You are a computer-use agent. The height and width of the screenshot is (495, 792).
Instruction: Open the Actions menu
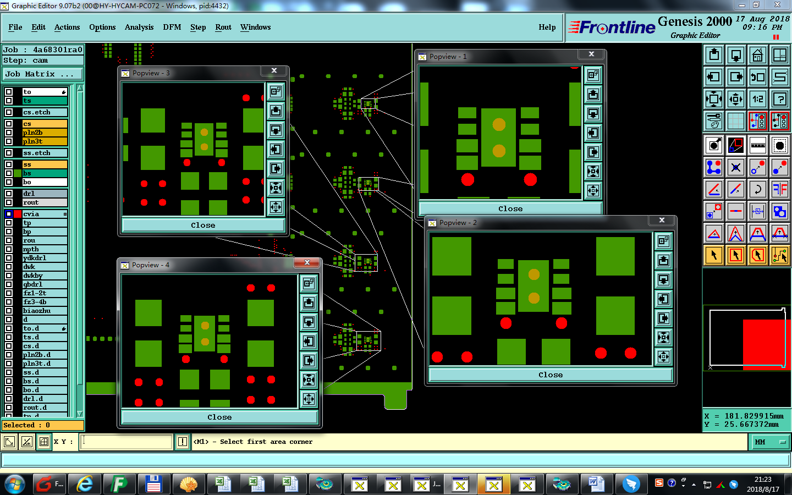pos(67,27)
